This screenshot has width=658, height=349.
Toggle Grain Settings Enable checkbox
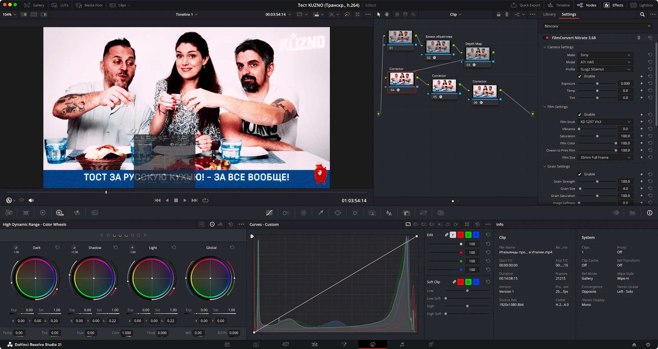click(x=580, y=174)
